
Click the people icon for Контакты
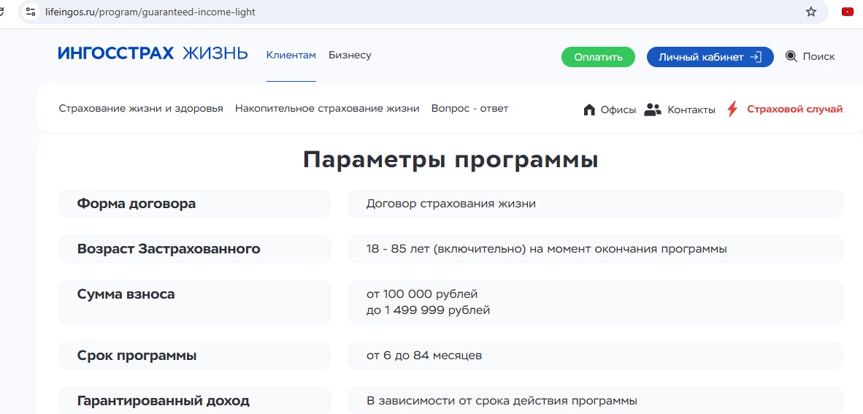(x=653, y=110)
